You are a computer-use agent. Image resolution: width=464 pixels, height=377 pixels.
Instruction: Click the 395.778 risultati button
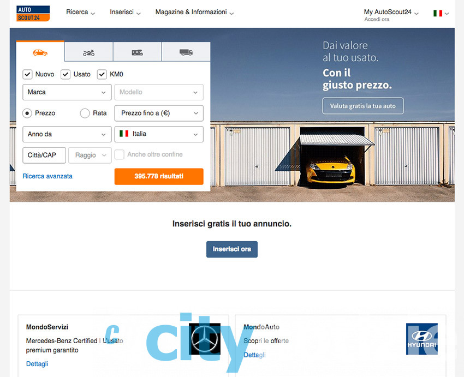click(159, 177)
